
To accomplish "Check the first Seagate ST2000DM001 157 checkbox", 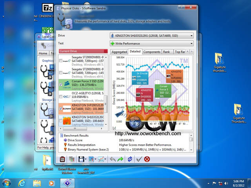I will 61,61.
